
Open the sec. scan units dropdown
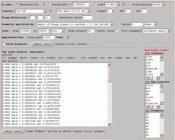tap(63, 31)
